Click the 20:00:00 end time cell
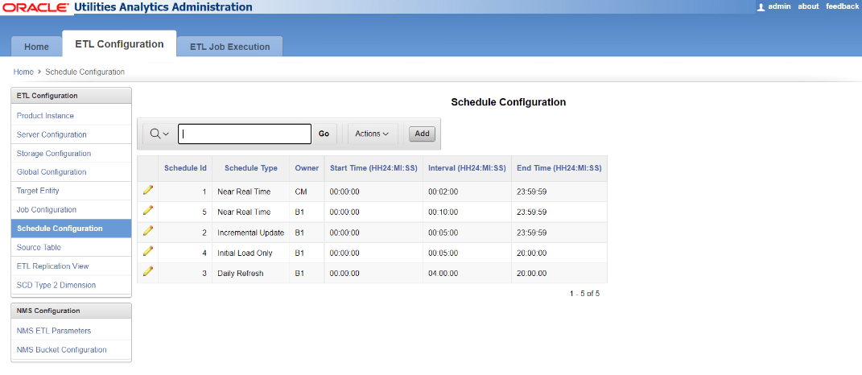Viewport: 862px width, 375px height. [531, 253]
